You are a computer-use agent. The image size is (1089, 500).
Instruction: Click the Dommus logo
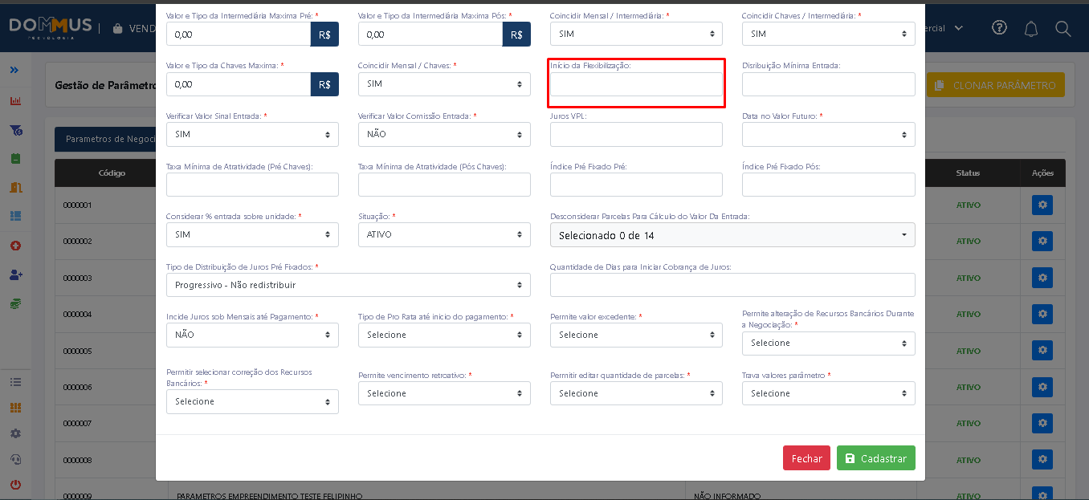click(51, 28)
